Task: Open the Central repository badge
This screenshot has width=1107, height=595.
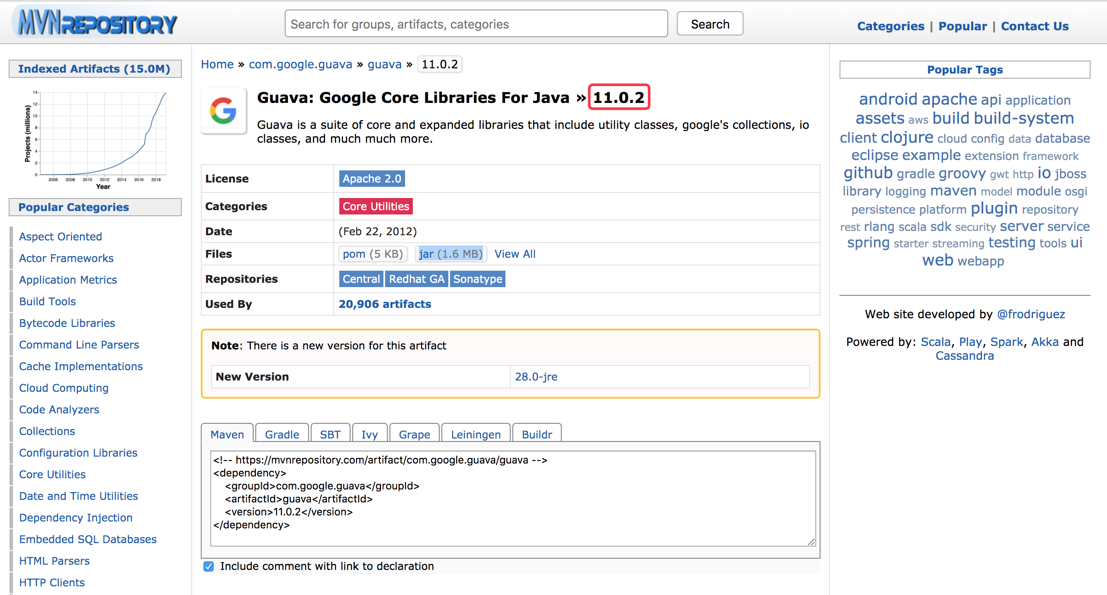Action: pos(361,279)
